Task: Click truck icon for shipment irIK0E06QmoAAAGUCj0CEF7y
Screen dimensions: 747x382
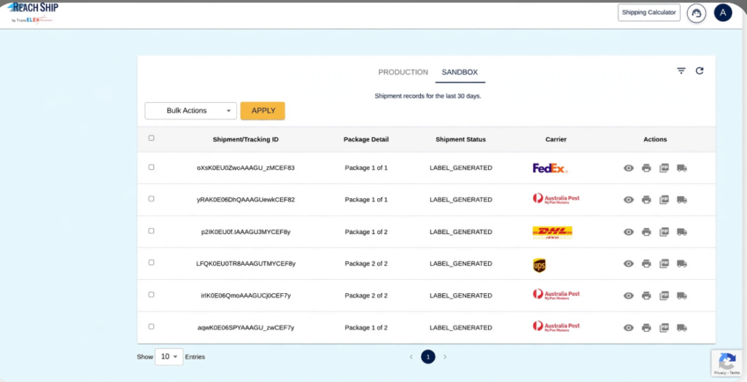Action: coord(682,296)
